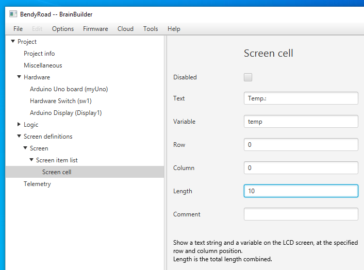Screen dimensions: 364x270
Task: Collapse the Project tree node arrow
Action: tap(13, 41)
